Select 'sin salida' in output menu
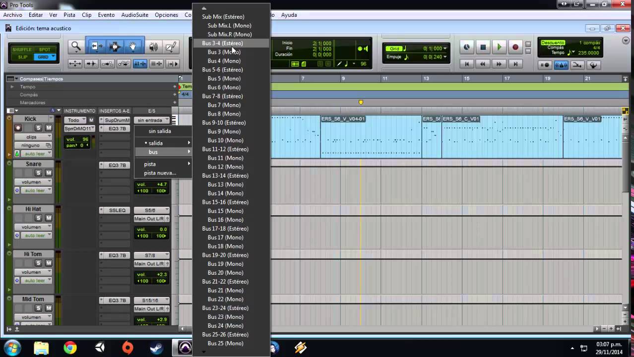634x357 pixels. point(163,131)
